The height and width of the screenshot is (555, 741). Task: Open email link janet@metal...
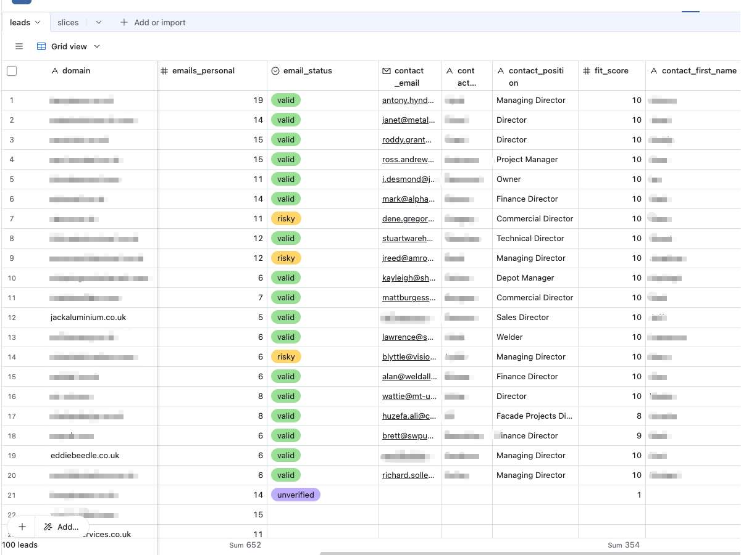click(x=408, y=120)
